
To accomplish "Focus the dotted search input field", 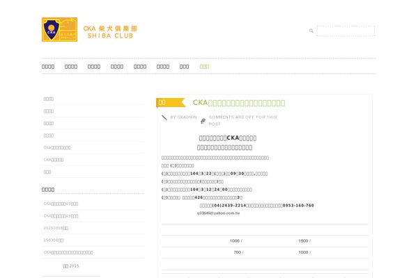I will coord(346,31).
